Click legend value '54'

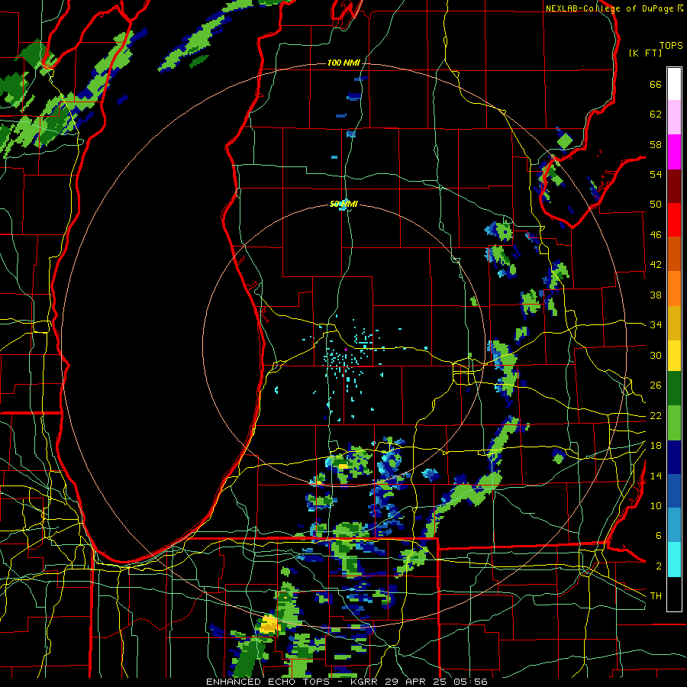656,174
